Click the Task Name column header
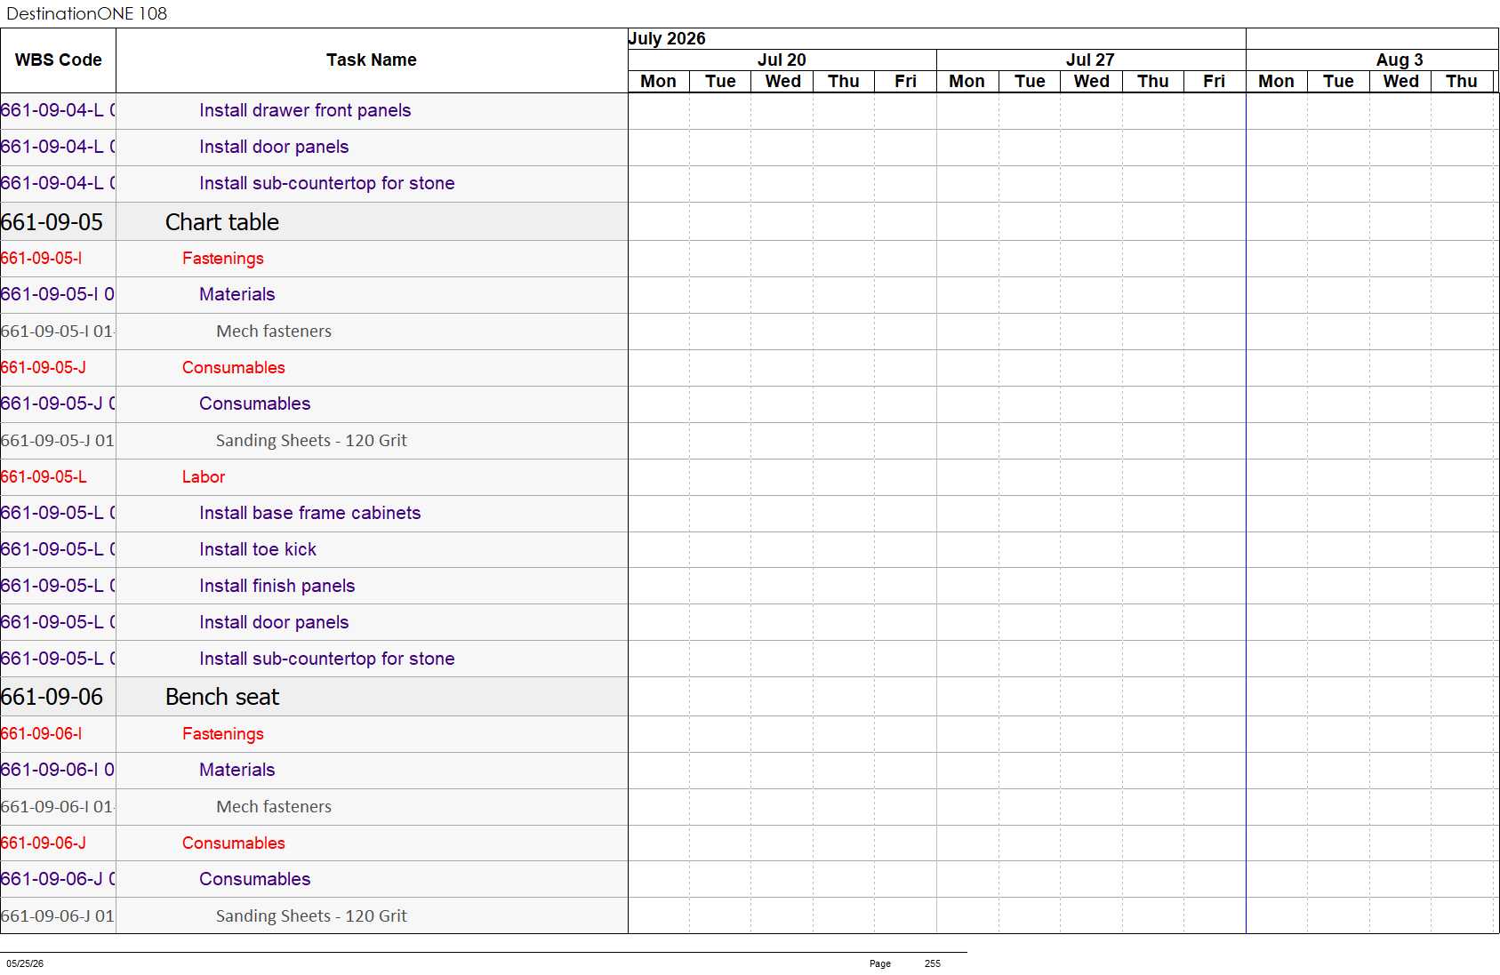1500x975 pixels. (x=372, y=60)
